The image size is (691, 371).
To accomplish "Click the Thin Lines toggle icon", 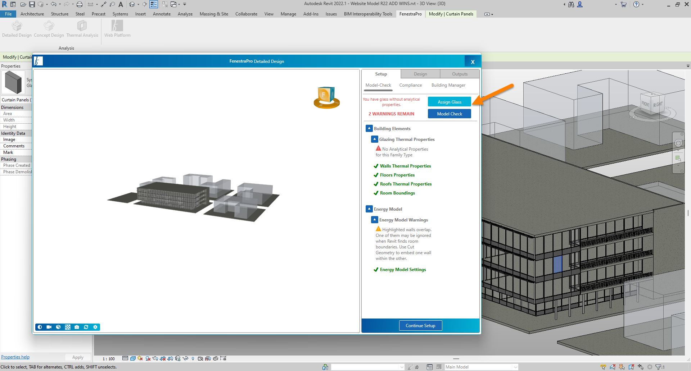I will click(154, 4).
